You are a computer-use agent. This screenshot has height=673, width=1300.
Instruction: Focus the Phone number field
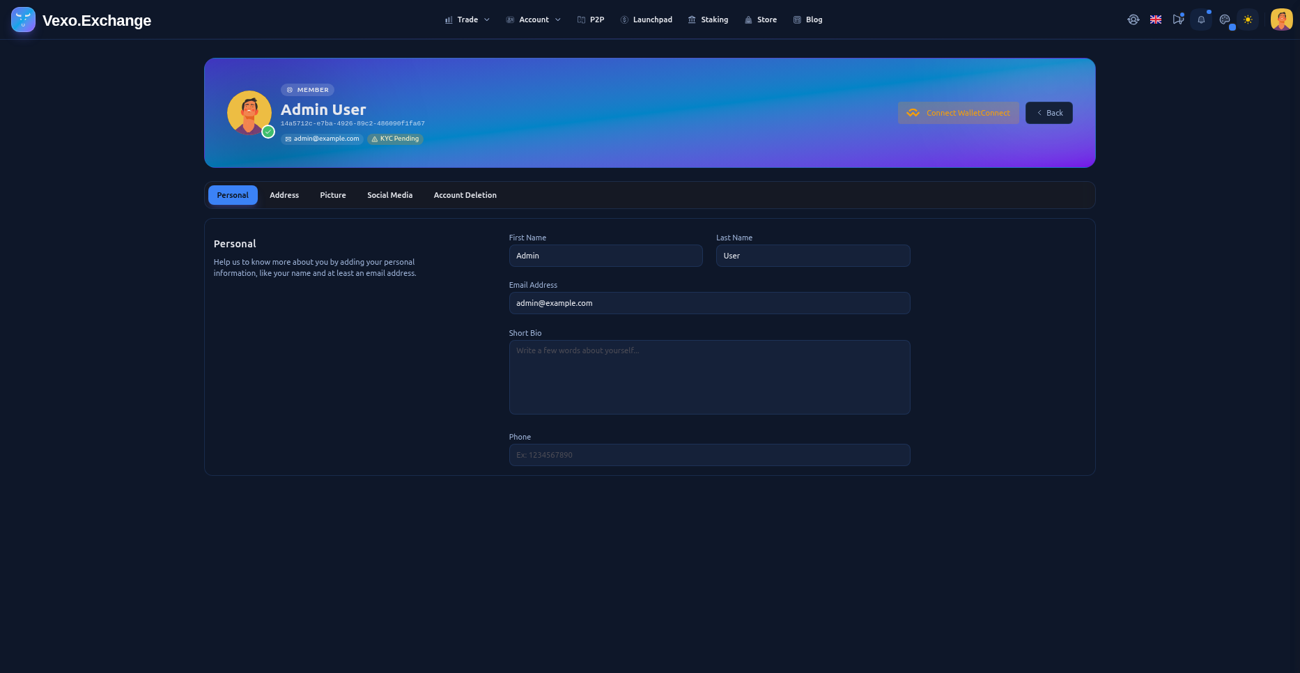(710, 455)
